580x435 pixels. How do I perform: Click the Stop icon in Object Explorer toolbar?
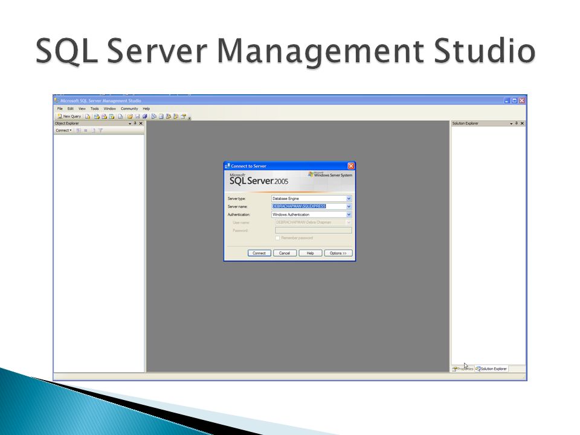85,130
